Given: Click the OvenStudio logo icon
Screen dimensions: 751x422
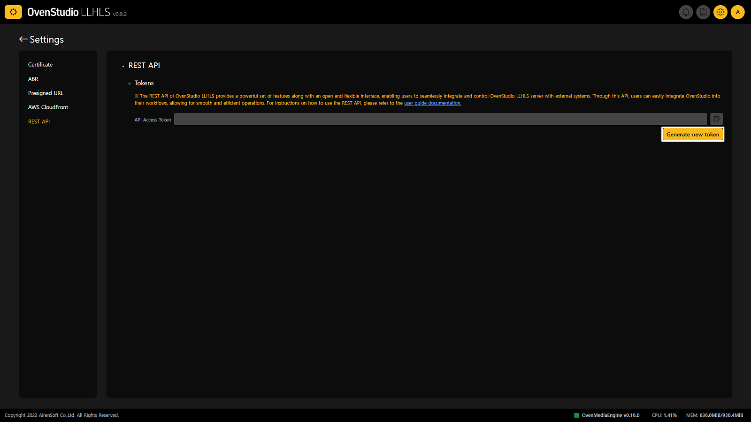Looking at the screenshot, I should (13, 12).
